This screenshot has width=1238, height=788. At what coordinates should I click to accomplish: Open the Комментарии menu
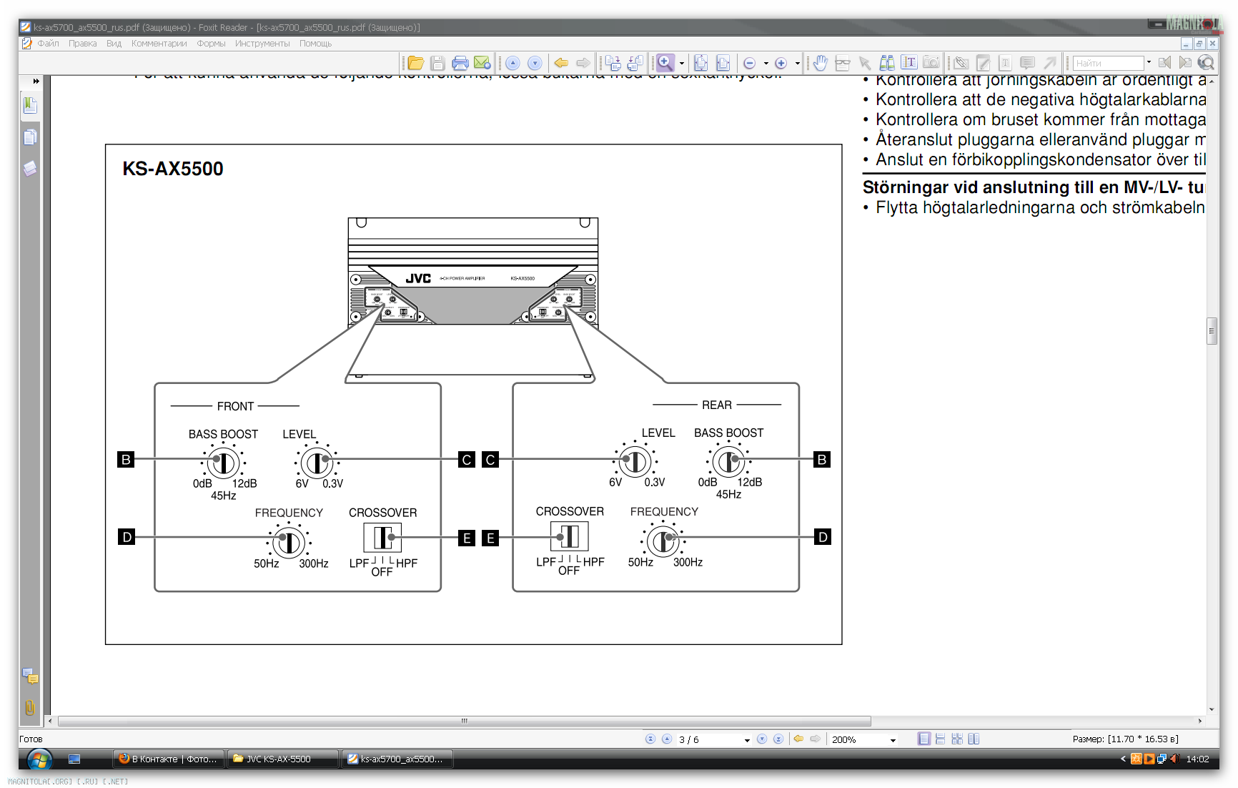[x=159, y=44]
